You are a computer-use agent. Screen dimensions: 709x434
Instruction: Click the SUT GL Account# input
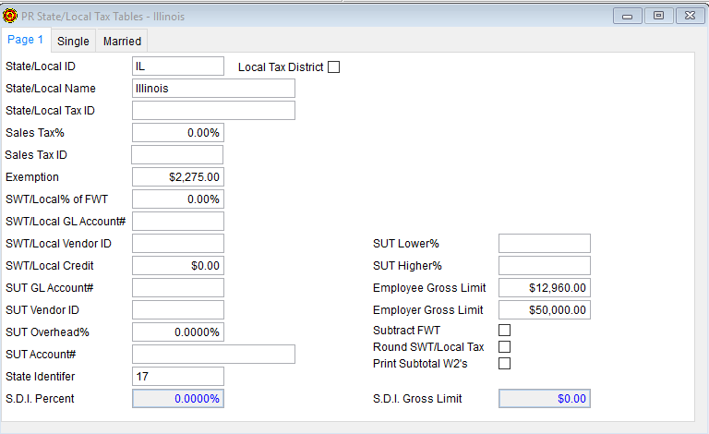(178, 287)
